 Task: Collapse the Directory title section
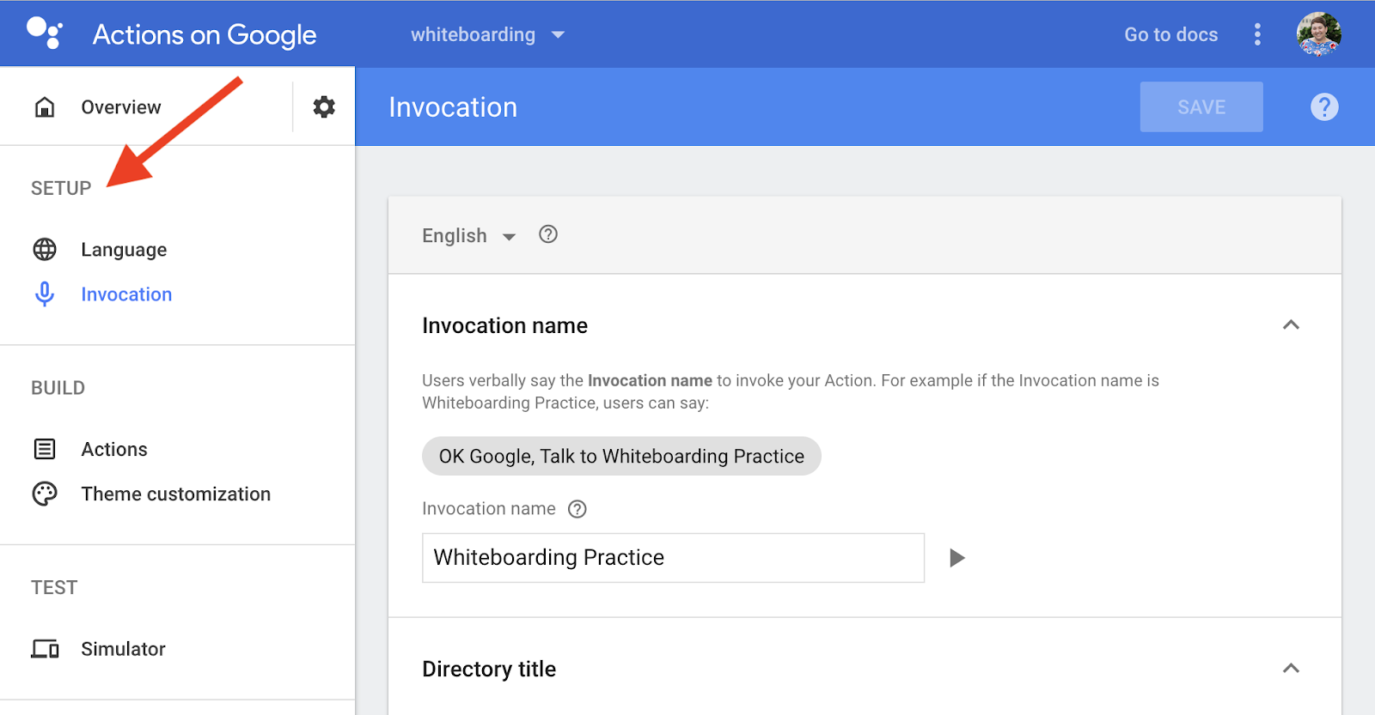[x=1291, y=668]
